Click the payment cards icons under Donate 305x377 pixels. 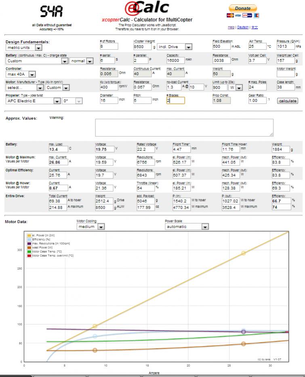[242, 15]
